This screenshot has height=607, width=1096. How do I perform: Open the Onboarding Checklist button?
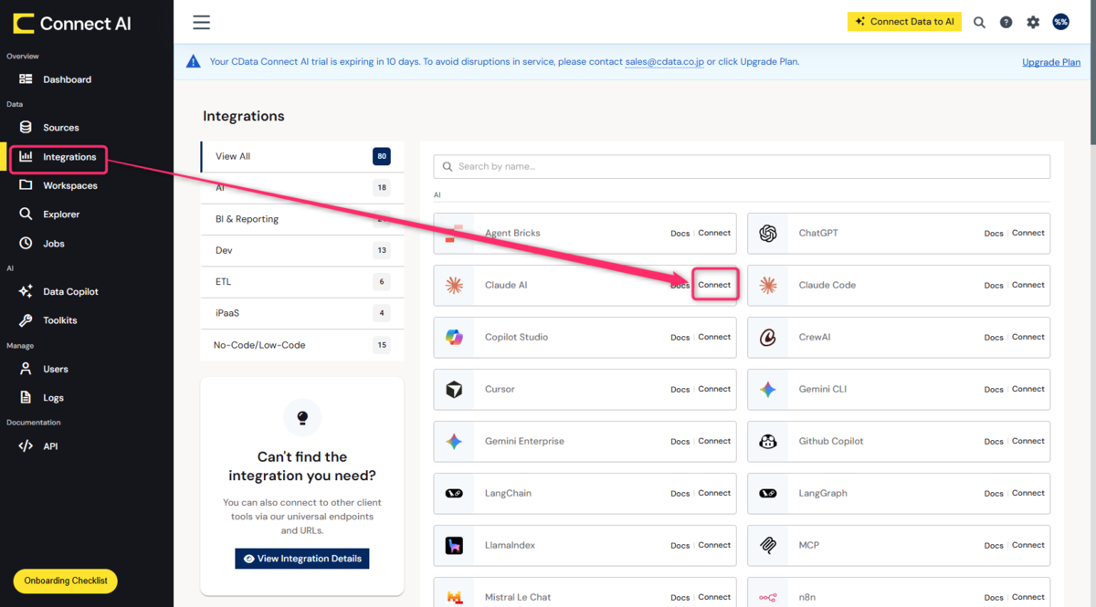pyautogui.click(x=66, y=581)
